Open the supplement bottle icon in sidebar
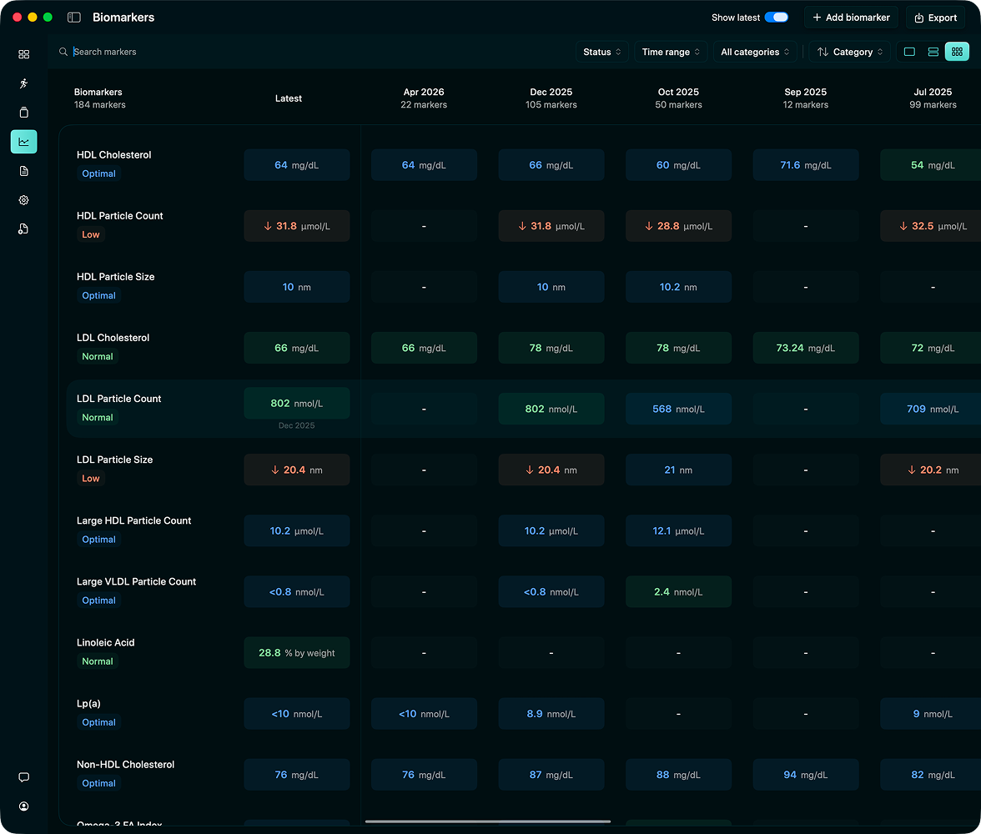 tap(23, 113)
